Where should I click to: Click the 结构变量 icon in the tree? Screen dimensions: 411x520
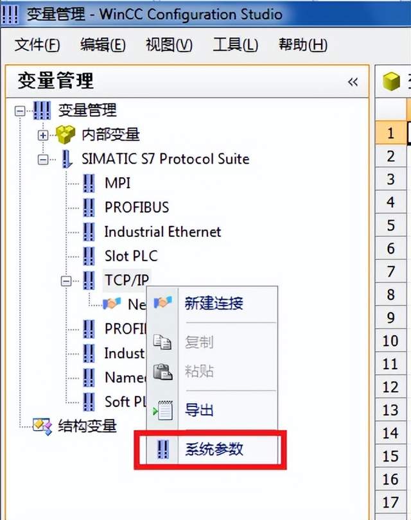pyautogui.click(x=42, y=425)
